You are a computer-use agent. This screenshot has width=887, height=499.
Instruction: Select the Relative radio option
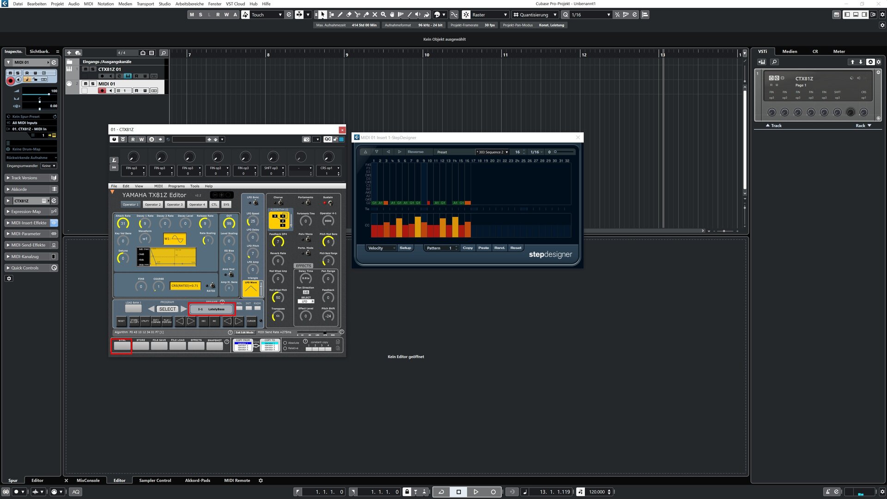pos(285,348)
